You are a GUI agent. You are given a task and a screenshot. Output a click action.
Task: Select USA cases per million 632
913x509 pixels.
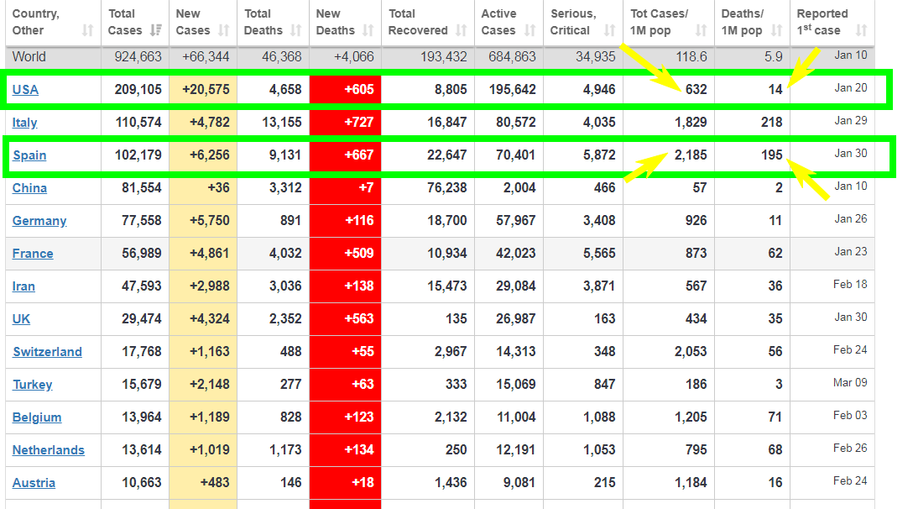pyautogui.click(x=696, y=89)
